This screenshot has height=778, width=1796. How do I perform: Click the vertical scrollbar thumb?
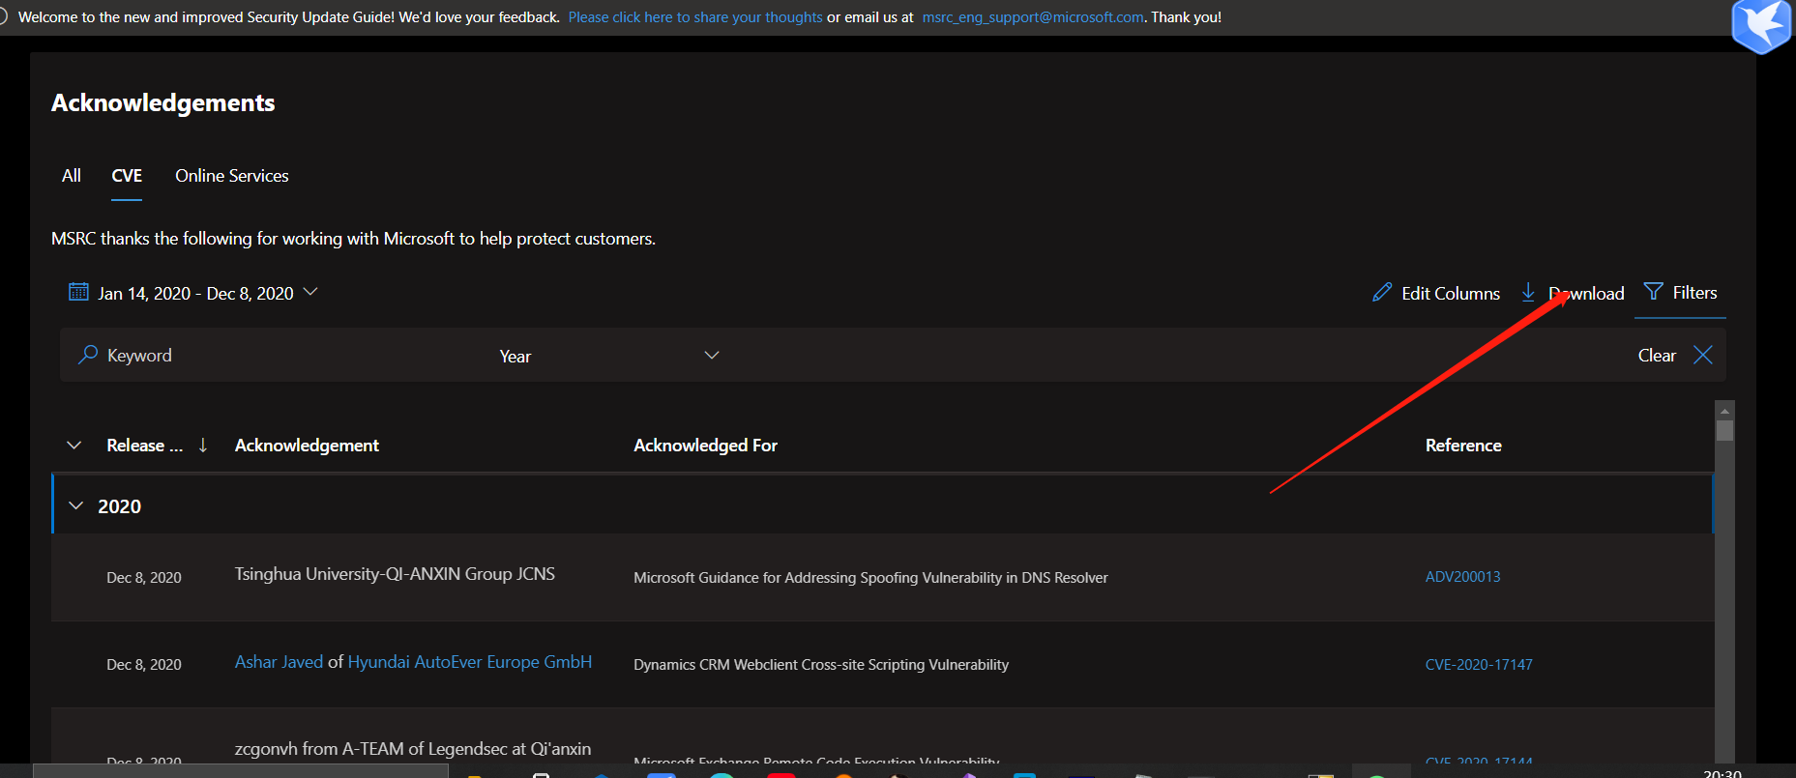point(1724,431)
